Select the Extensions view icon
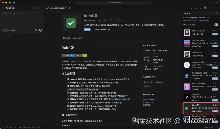220x129 pixels. click(205, 8)
